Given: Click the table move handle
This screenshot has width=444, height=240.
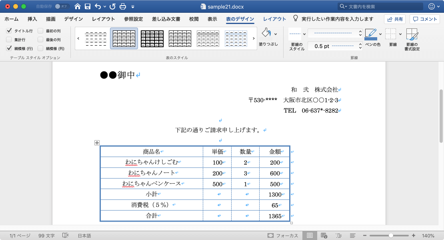Looking at the screenshot, I should point(97,143).
